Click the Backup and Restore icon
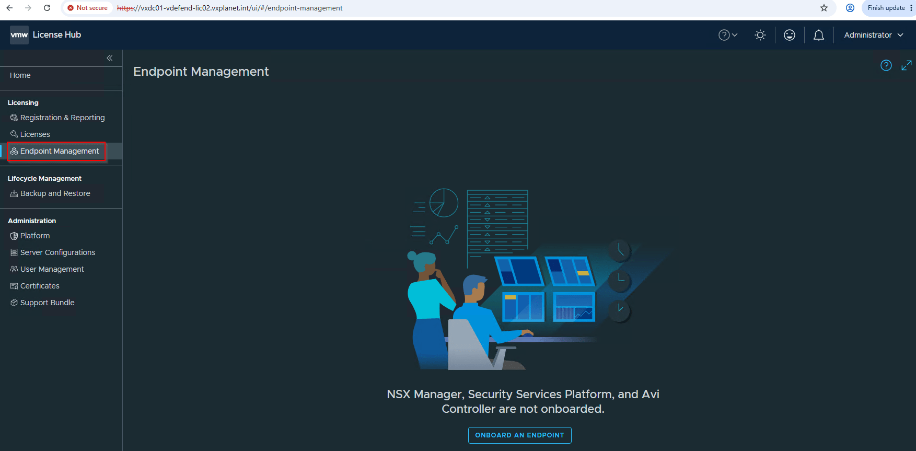This screenshot has width=916, height=451. [14, 193]
